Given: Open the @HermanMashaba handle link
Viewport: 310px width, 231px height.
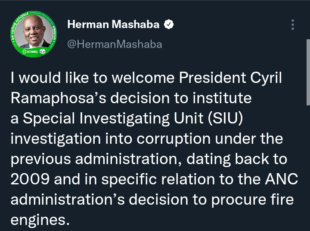Looking at the screenshot, I should tap(115, 44).
